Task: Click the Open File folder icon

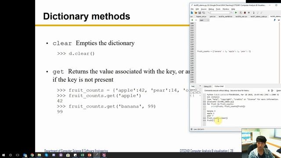Action: point(196,13)
